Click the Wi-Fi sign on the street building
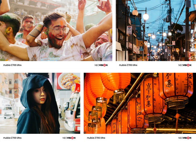The image size is (196, 142). [x=129, y=30]
